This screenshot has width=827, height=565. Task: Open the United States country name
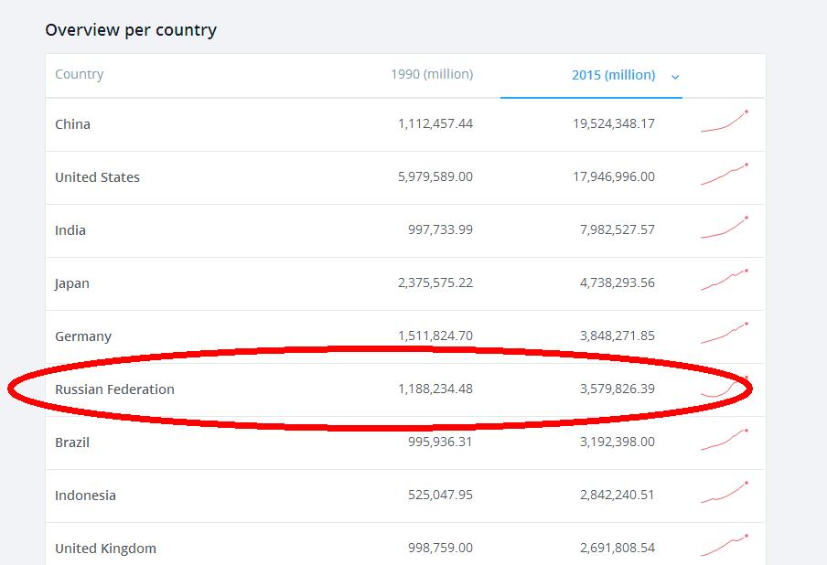(97, 177)
